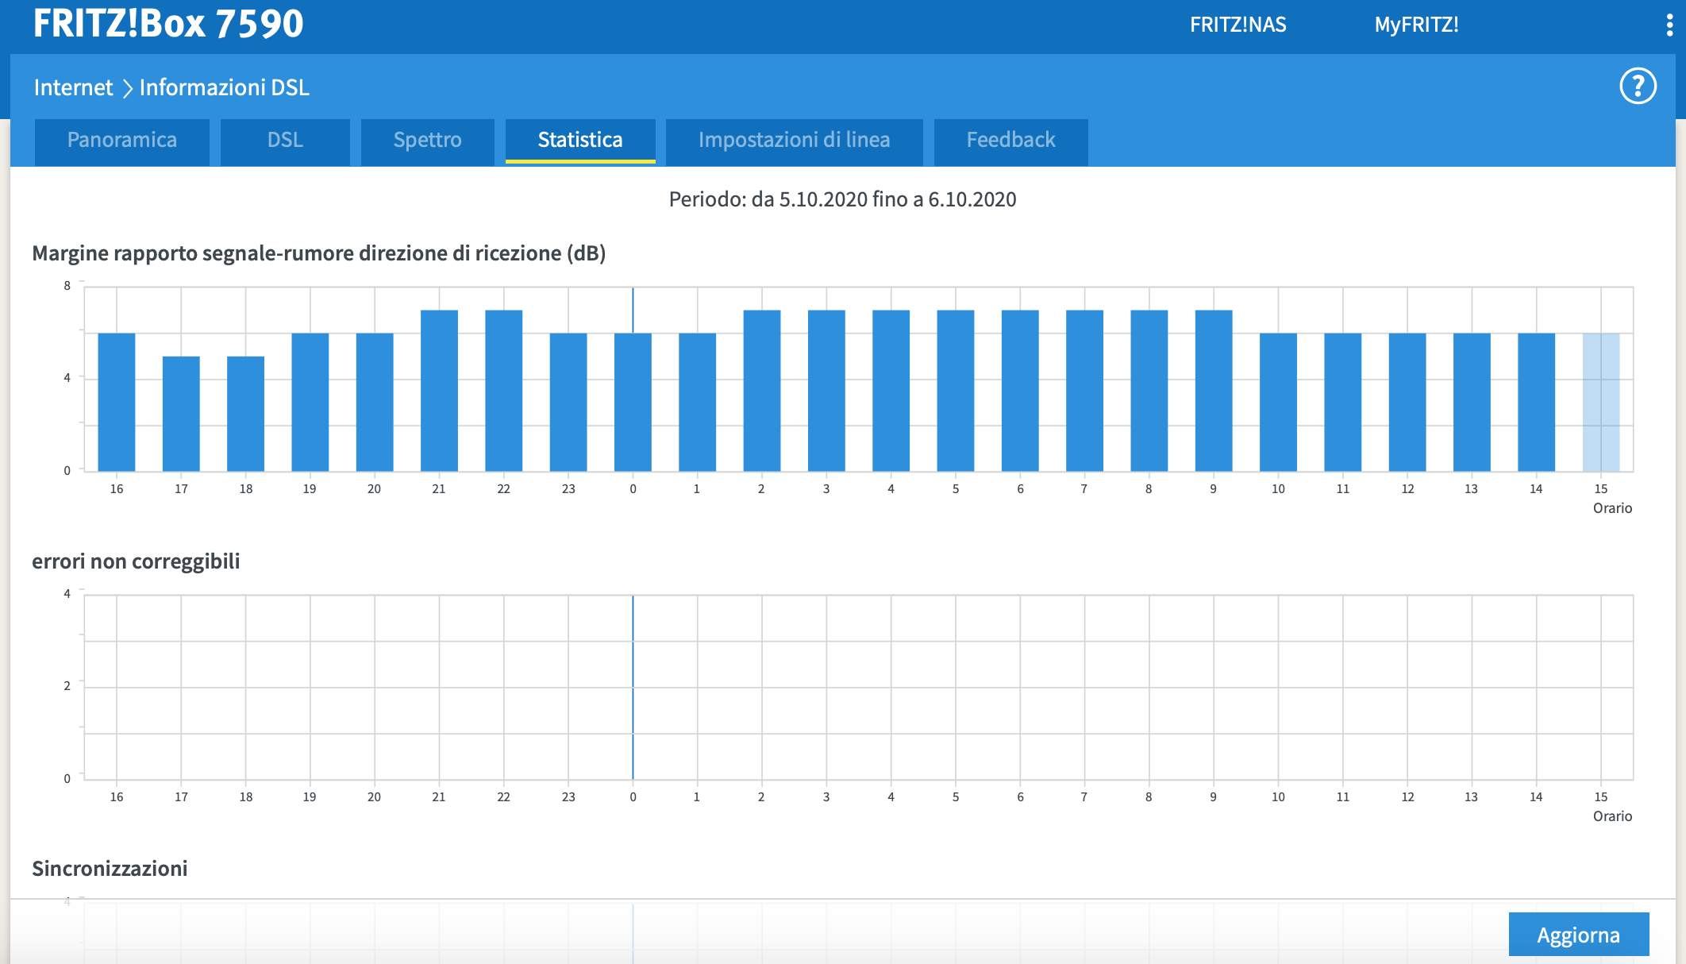Viewport: 1686px width, 964px height.
Task: Click the SNR bar for hour 21
Action: (x=439, y=391)
